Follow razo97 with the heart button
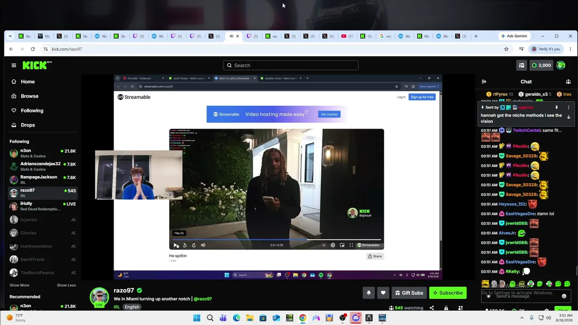The height and width of the screenshot is (325, 578). point(383,293)
